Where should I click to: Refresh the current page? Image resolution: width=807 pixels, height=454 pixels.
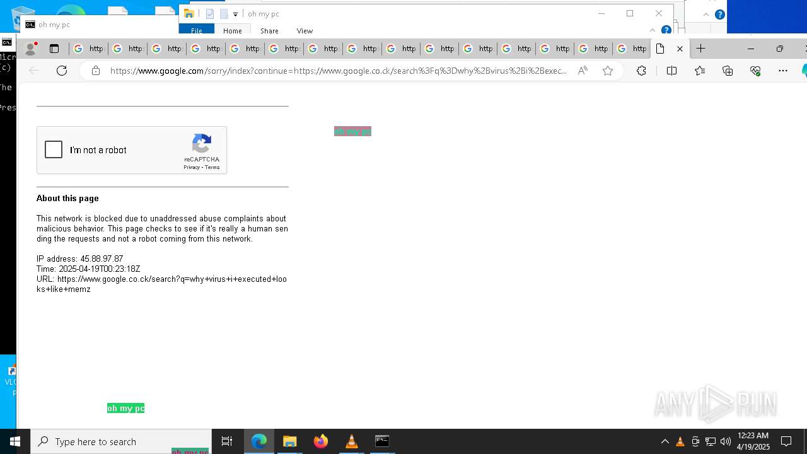click(62, 71)
